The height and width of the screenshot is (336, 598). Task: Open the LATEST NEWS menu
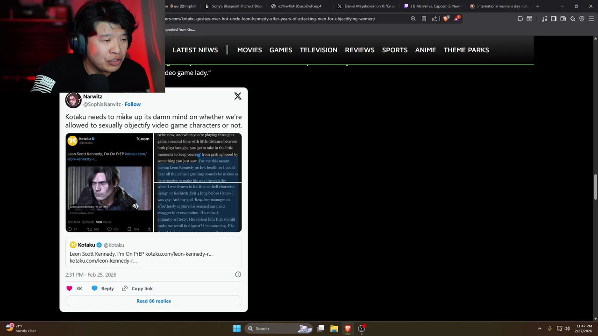coord(195,50)
